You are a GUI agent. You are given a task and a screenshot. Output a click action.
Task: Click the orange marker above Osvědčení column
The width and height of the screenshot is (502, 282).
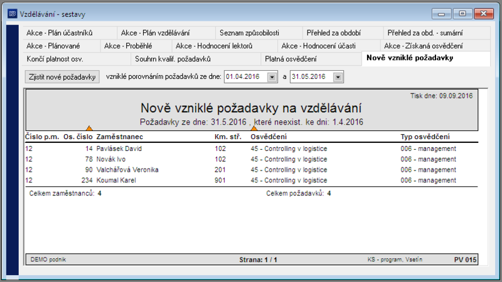[254, 128]
